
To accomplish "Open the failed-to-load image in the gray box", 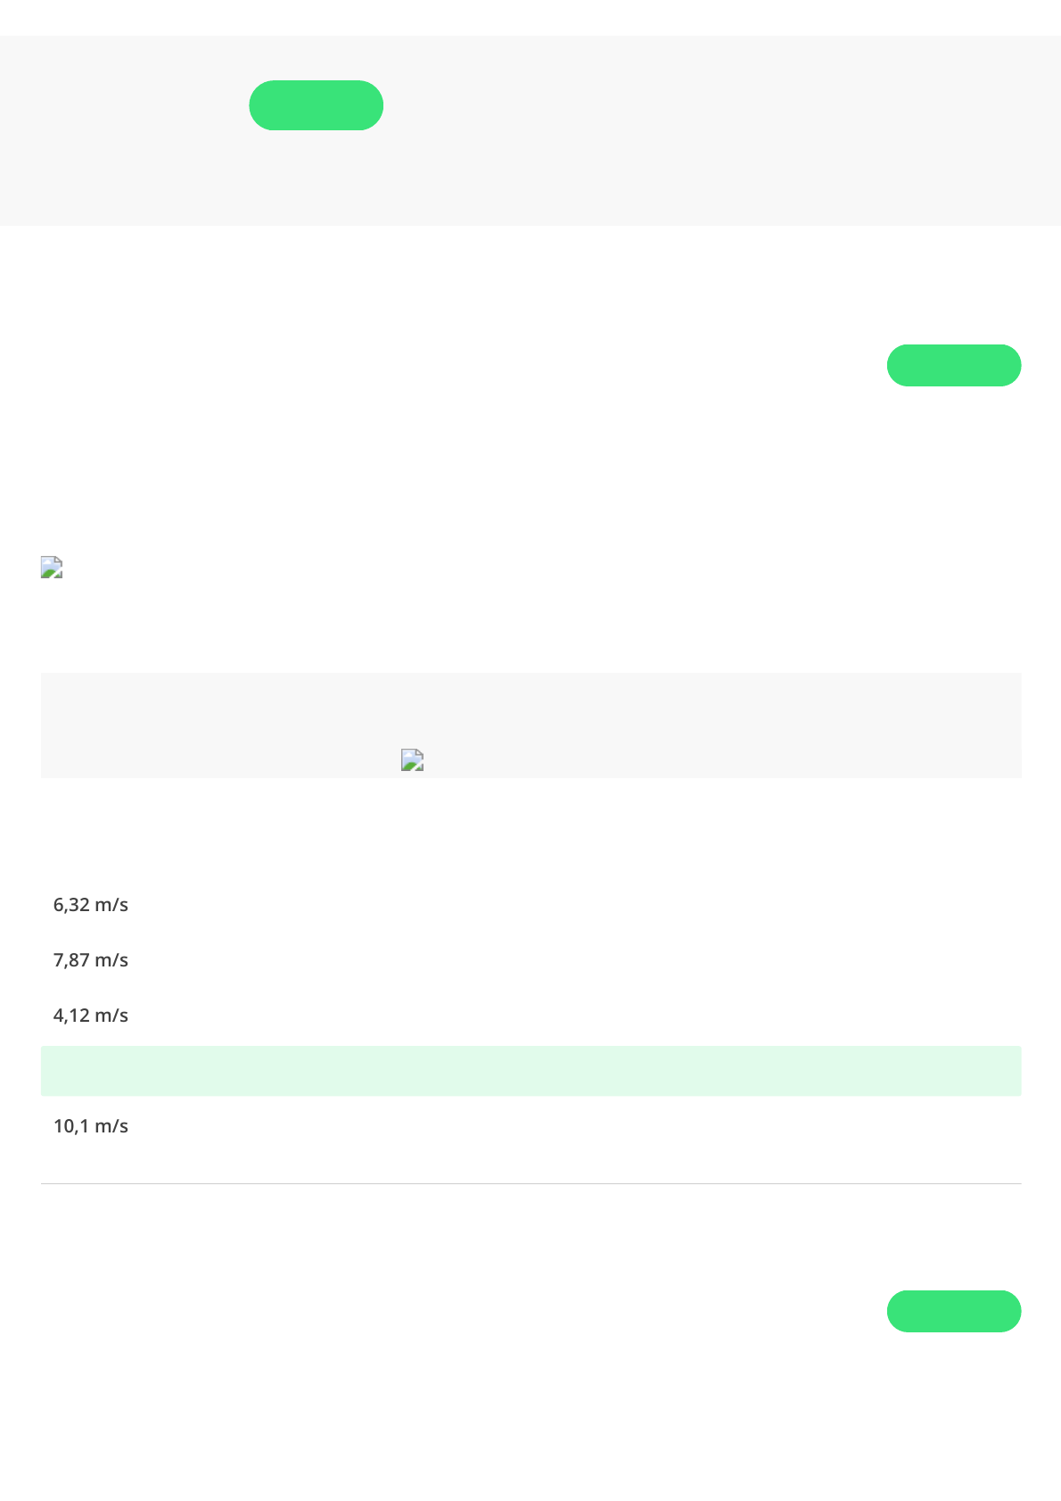I will (x=412, y=759).
